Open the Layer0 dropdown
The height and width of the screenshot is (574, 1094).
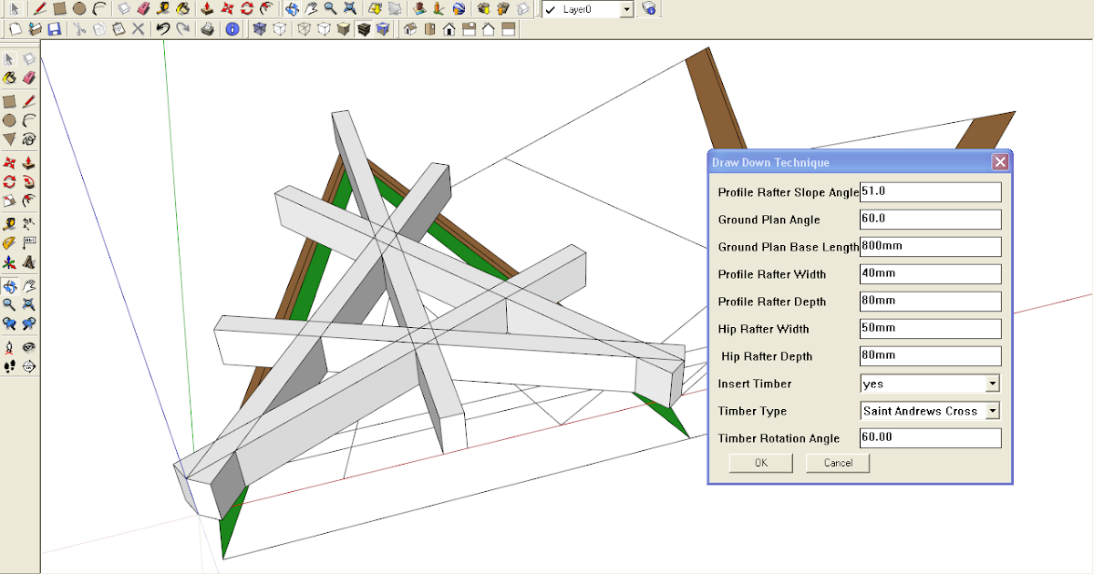[626, 9]
